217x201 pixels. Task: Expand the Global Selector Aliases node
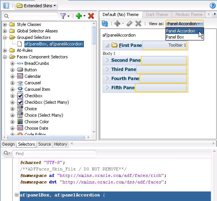5,31
